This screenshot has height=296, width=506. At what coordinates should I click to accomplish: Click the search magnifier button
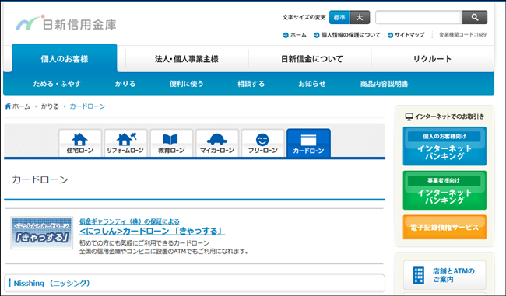pos(475,17)
